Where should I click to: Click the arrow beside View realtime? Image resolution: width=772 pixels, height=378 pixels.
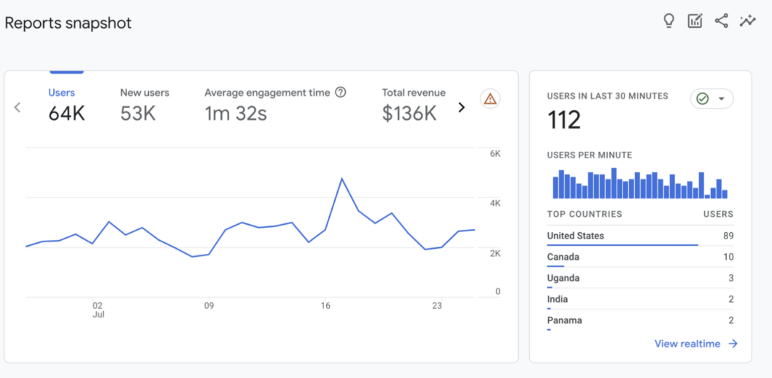tap(733, 343)
